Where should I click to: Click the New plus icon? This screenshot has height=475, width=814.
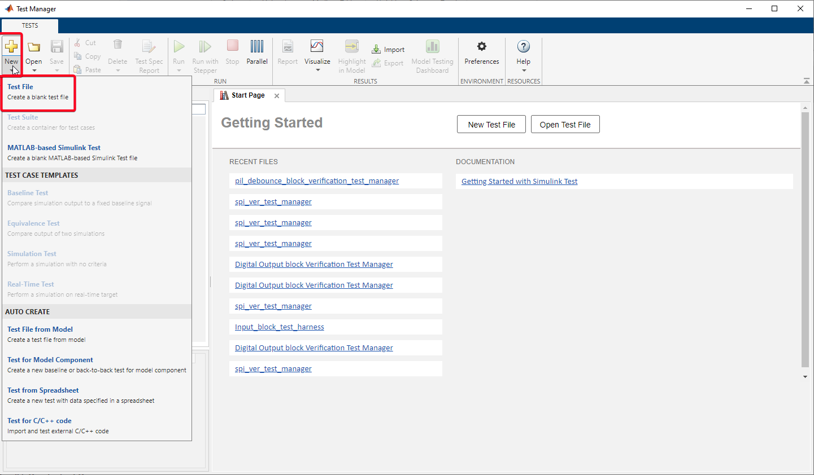click(11, 47)
